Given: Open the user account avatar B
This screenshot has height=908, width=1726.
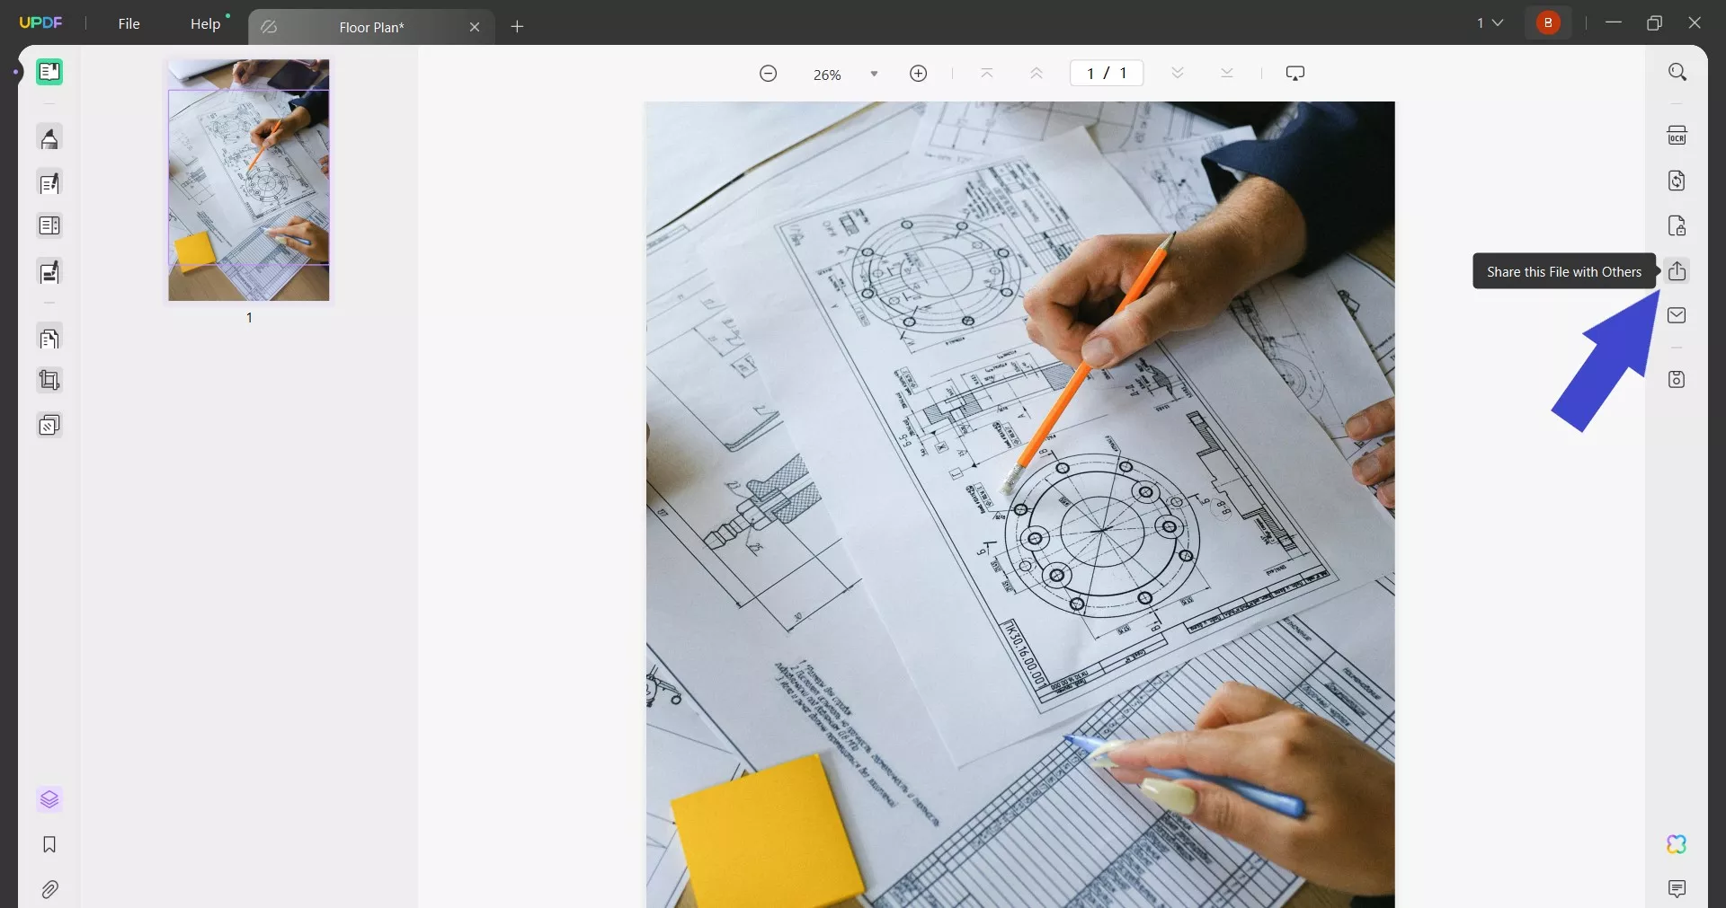Looking at the screenshot, I should (1548, 22).
